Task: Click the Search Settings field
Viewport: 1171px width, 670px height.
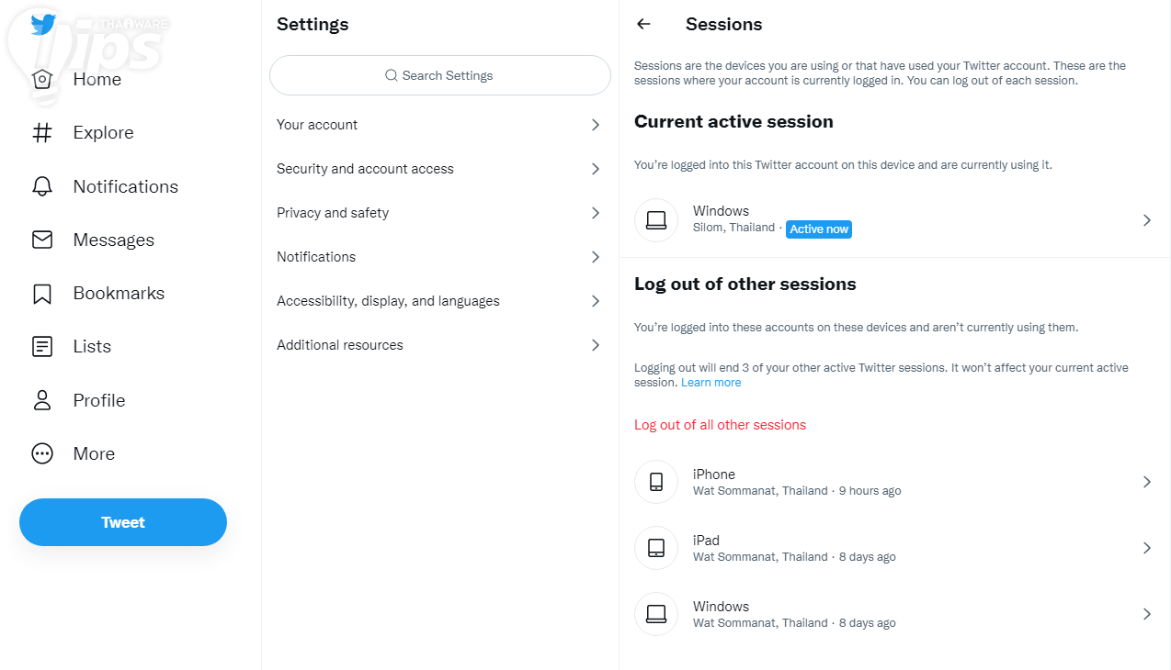Action: (x=439, y=75)
